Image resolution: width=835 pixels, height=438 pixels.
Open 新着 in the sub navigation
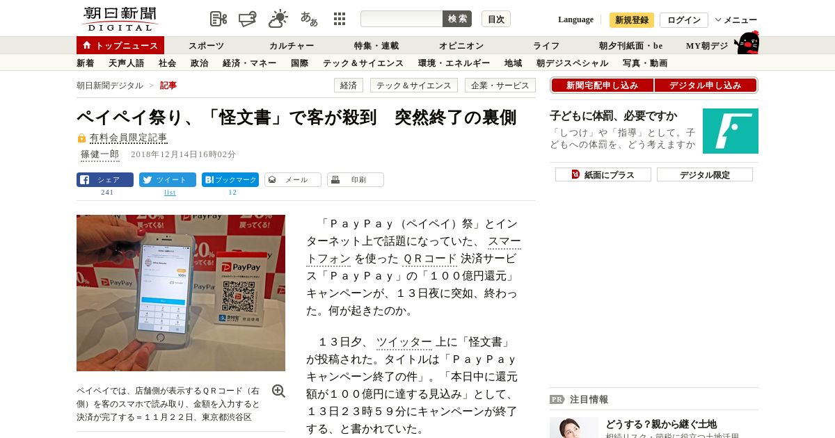coord(86,63)
